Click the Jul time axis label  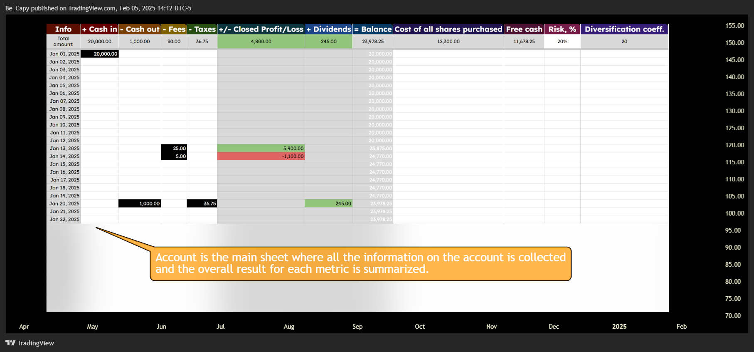tap(220, 327)
